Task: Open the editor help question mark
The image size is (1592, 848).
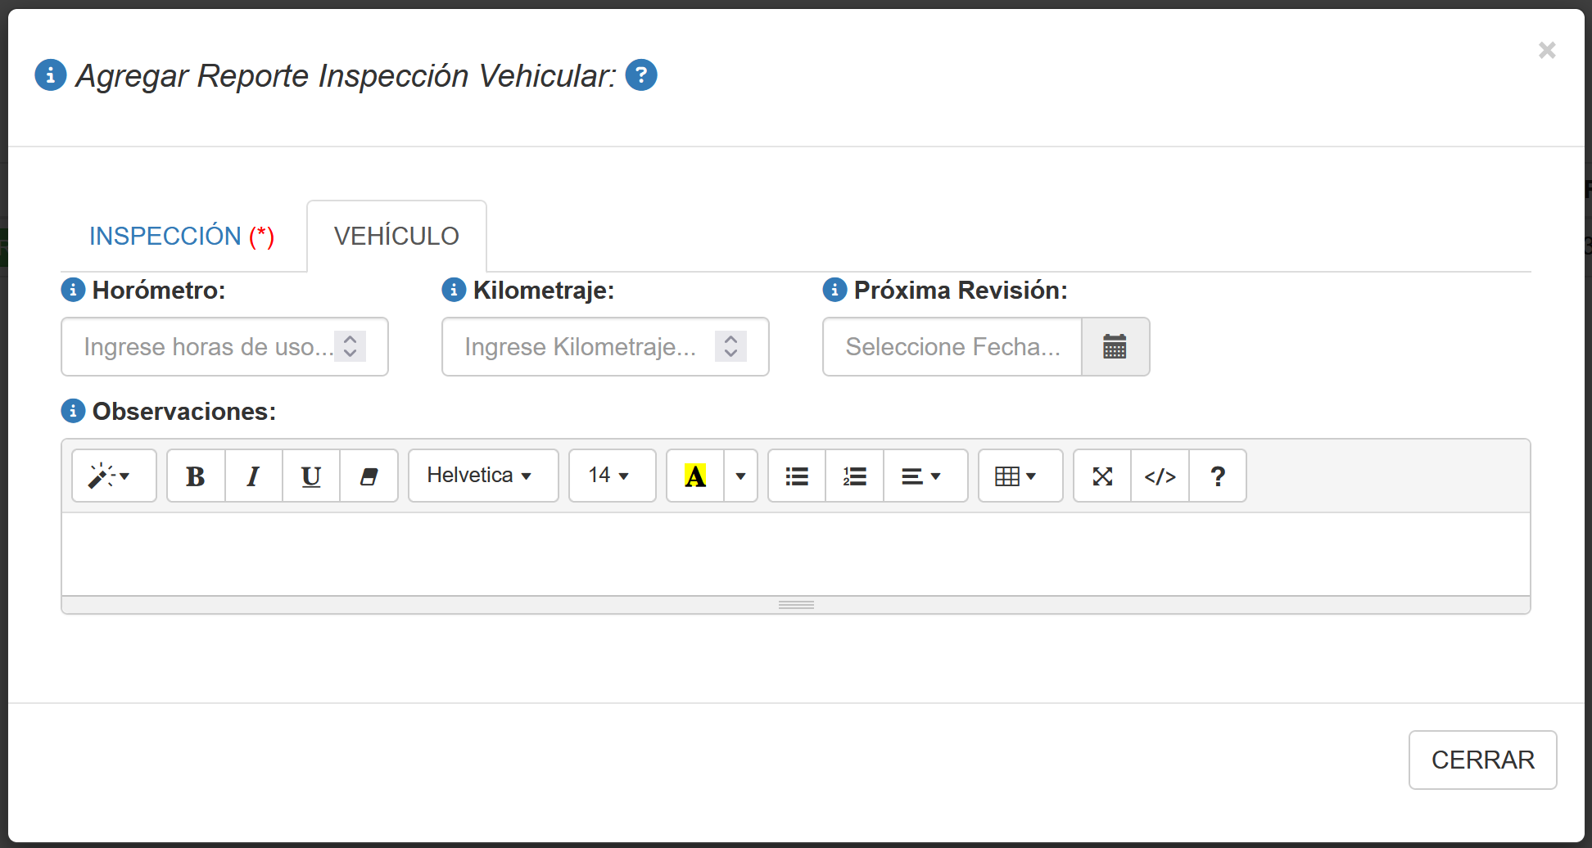Action: 1218,476
